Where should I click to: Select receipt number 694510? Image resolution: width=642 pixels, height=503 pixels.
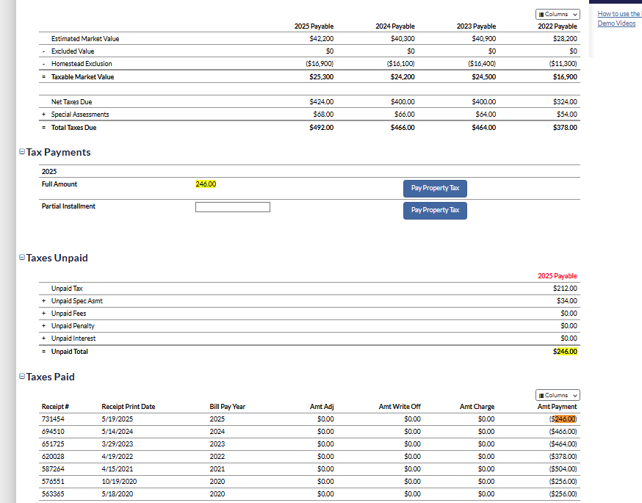[54, 432]
